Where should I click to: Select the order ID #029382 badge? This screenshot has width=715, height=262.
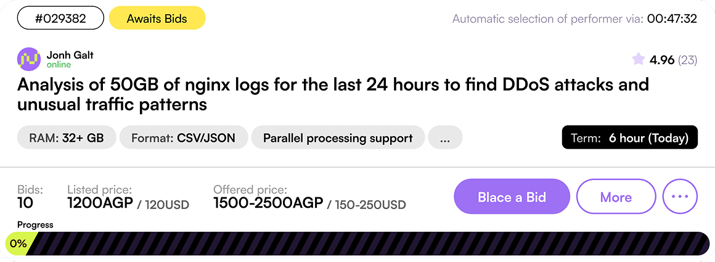(x=60, y=18)
